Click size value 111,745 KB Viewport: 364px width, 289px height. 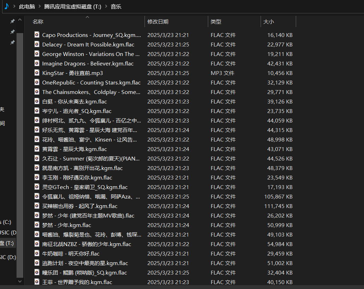(x=278, y=206)
